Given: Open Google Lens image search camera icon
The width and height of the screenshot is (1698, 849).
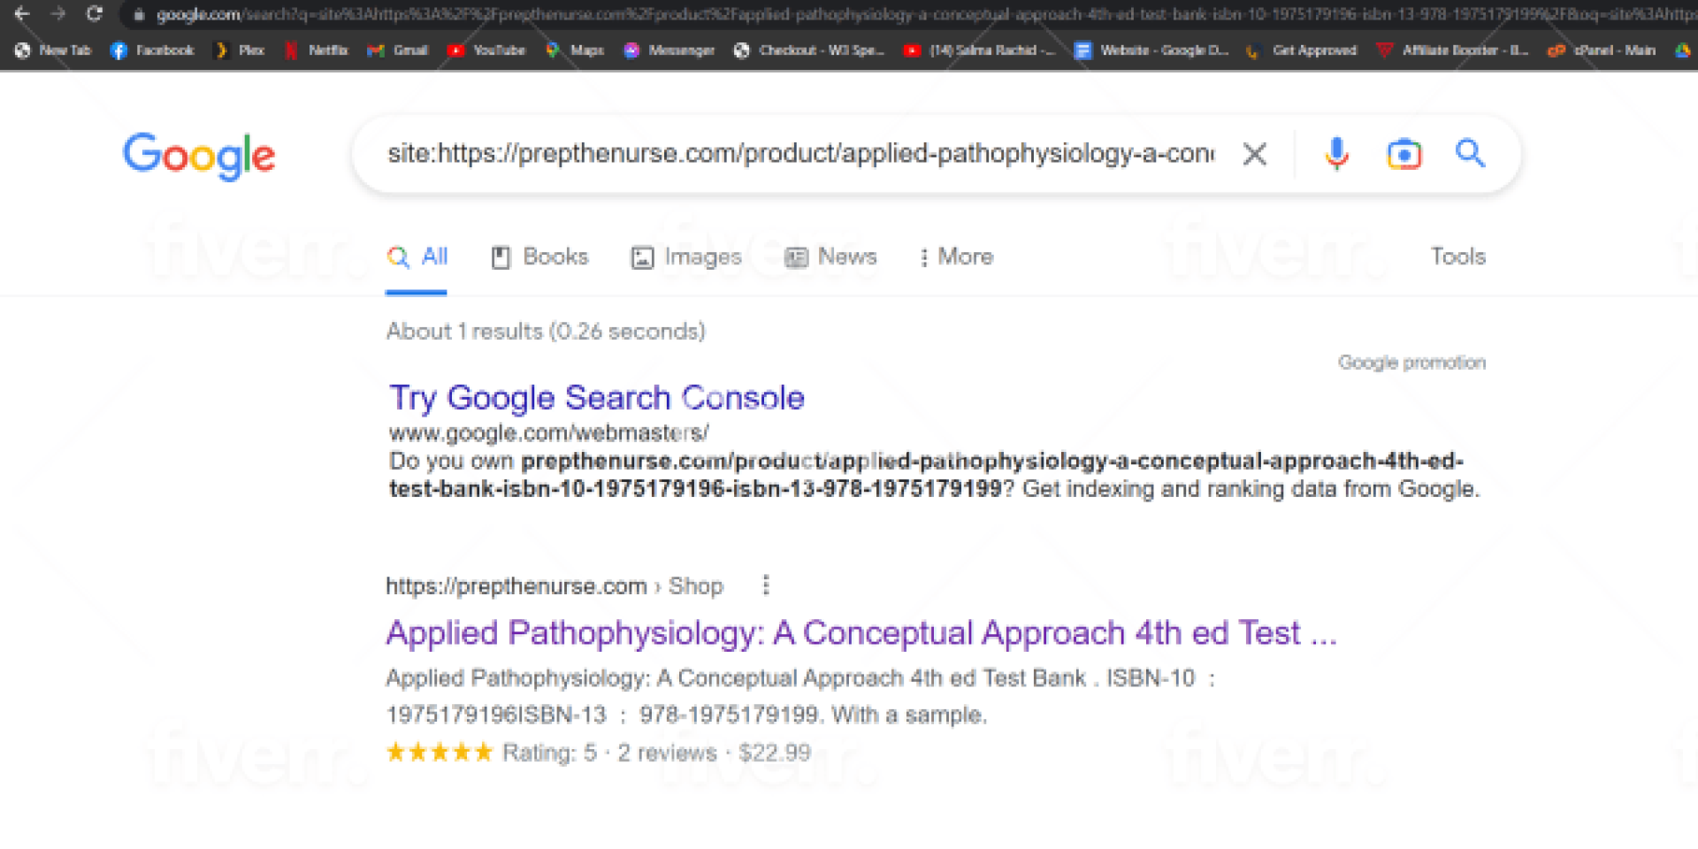Looking at the screenshot, I should [x=1404, y=154].
